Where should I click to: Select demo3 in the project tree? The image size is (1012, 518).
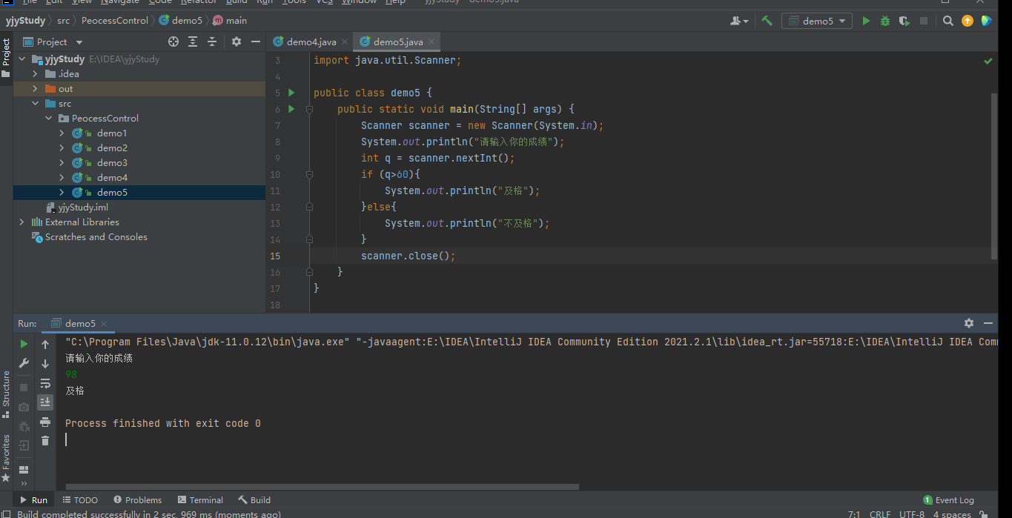point(112,163)
